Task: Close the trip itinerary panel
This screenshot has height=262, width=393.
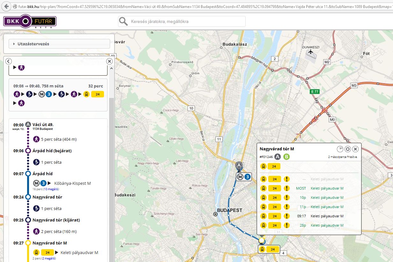Action: click(109, 61)
